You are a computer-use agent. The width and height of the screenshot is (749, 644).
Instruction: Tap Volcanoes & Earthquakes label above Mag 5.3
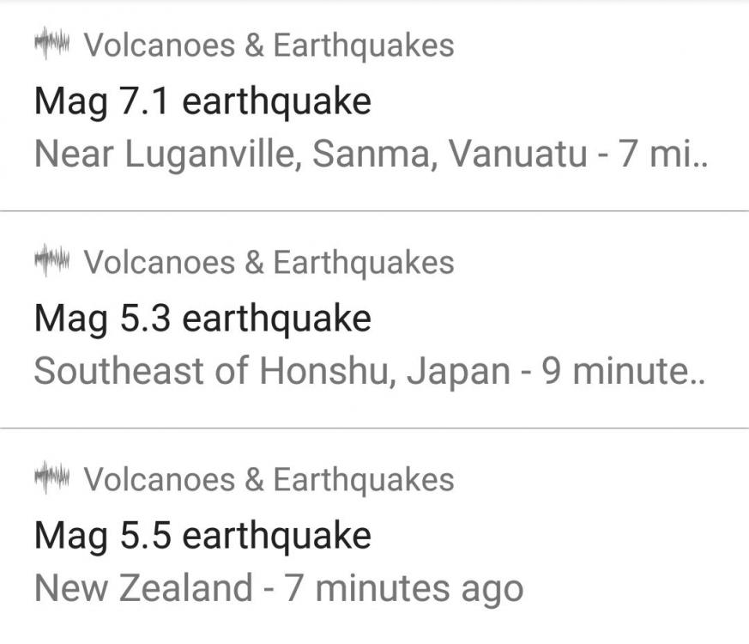tap(269, 262)
